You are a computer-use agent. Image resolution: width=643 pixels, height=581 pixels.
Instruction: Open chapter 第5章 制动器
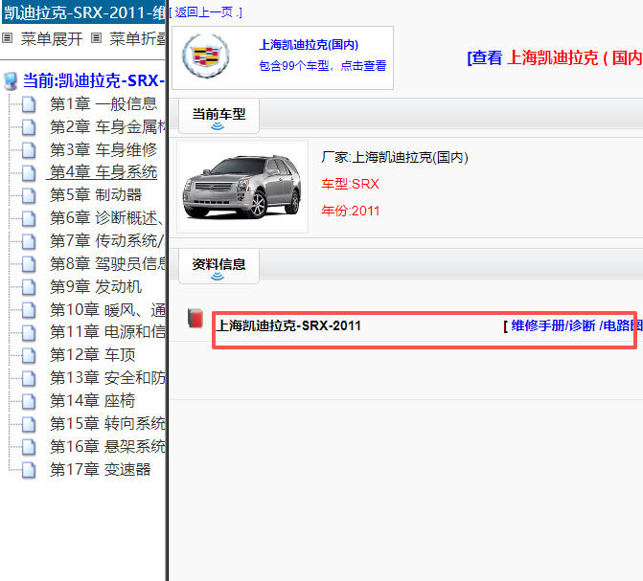(96, 195)
